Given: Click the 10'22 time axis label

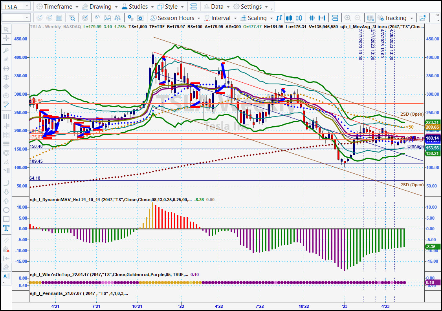Looking at the screenshot, I should (x=304, y=306).
